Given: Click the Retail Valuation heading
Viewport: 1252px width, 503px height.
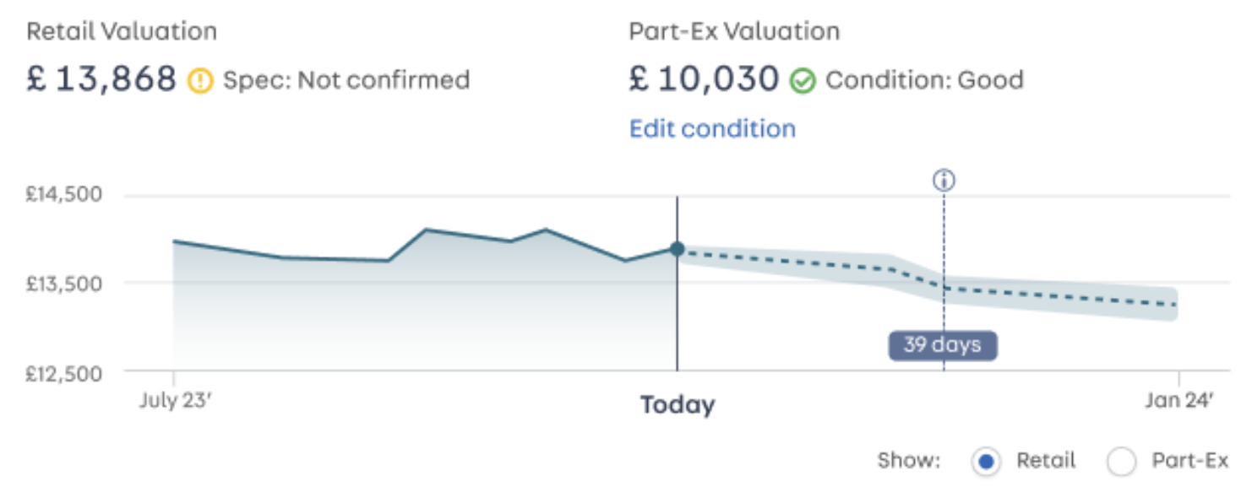Looking at the screenshot, I should tap(122, 32).
